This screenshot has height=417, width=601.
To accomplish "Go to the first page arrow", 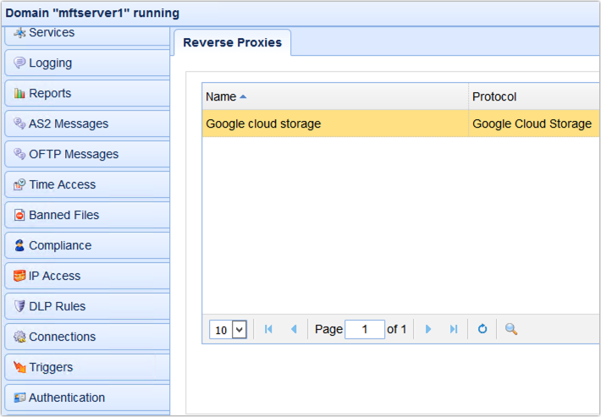I will [x=268, y=329].
